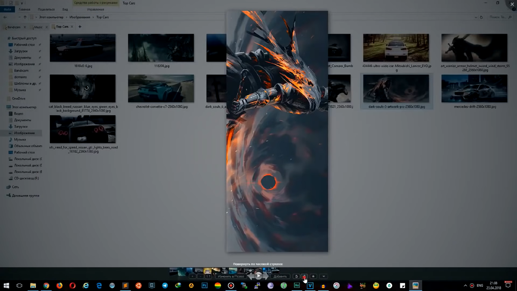Open CD-дисковод (F:) in the sidebar

(26, 178)
